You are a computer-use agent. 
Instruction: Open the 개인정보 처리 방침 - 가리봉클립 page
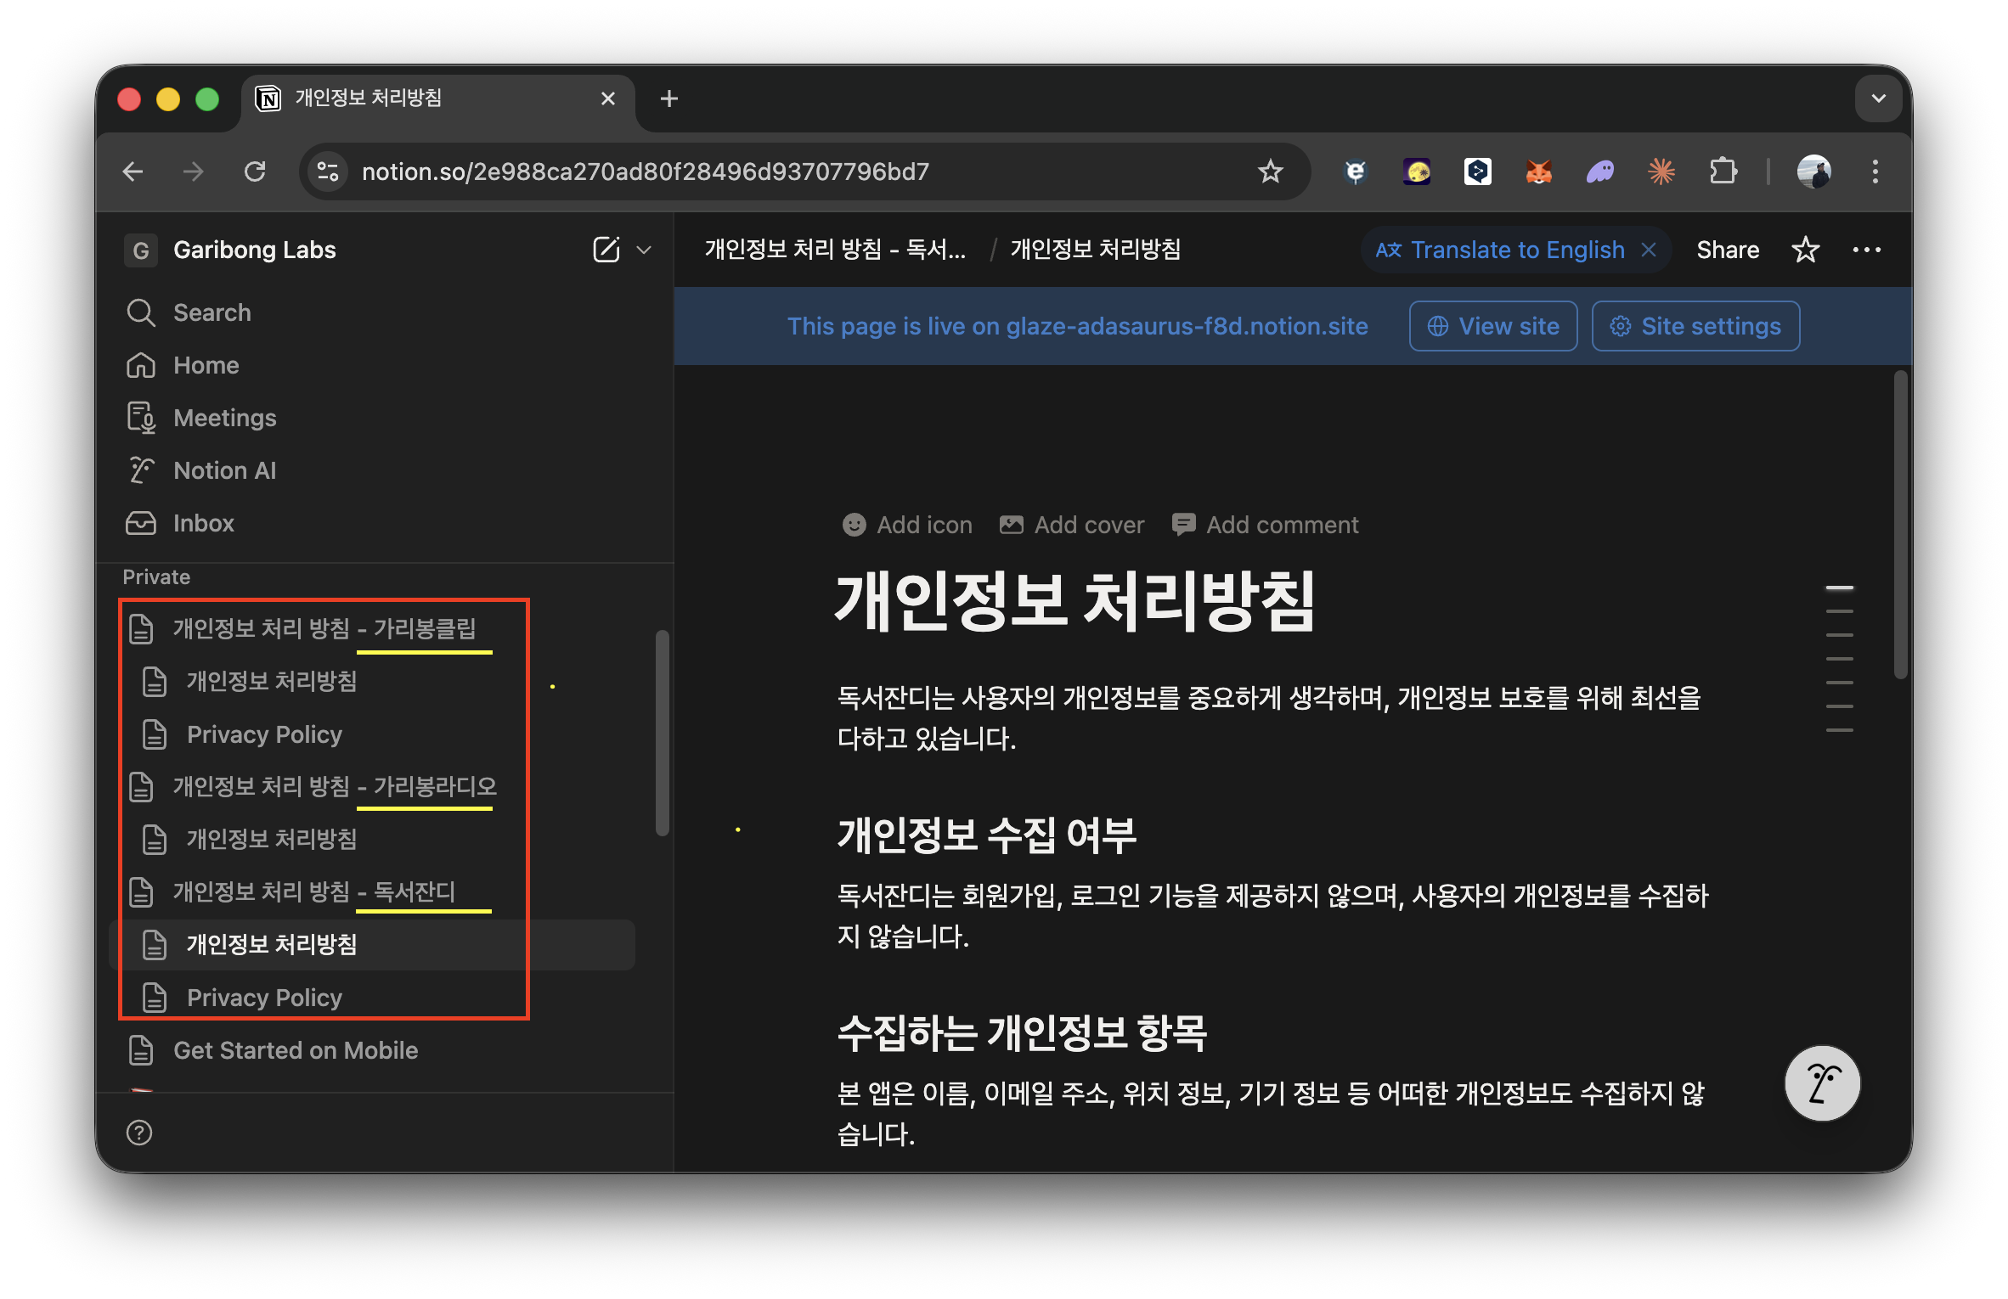[x=324, y=628]
